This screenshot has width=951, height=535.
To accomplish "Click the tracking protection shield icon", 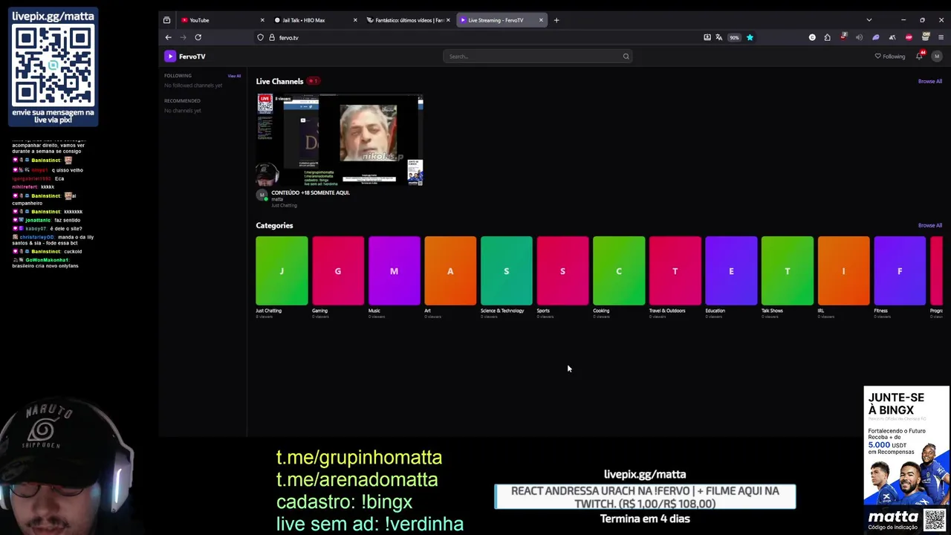I will click(260, 37).
